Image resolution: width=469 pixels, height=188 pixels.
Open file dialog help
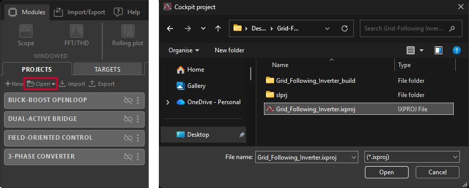pos(457,50)
